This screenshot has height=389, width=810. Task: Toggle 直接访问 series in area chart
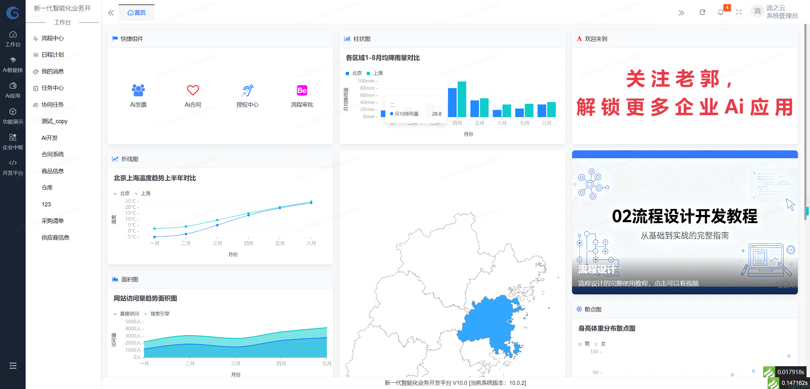pos(126,314)
